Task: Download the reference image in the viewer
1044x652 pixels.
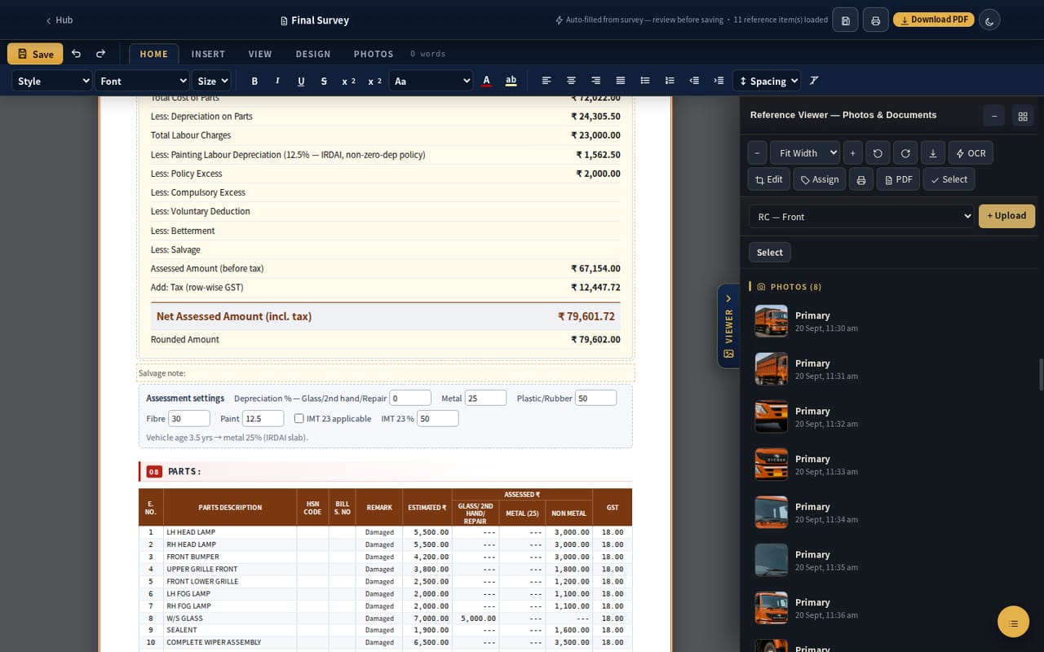Action: (932, 153)
